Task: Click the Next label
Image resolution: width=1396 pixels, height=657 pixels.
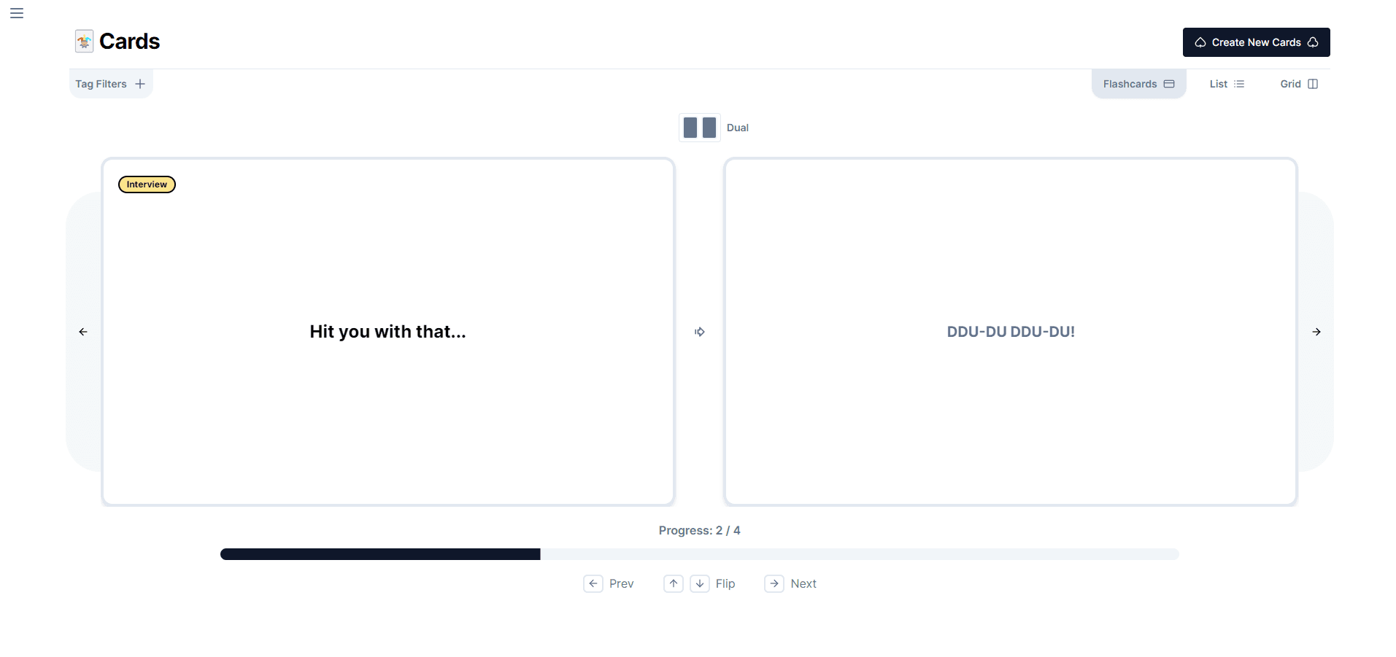Action: point(803,583)
